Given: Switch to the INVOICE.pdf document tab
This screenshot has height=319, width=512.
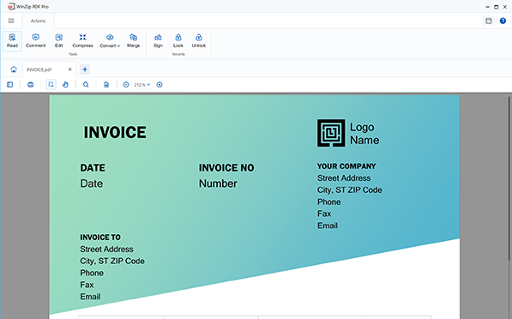Looking at the screenshot, I should [39, 69].
